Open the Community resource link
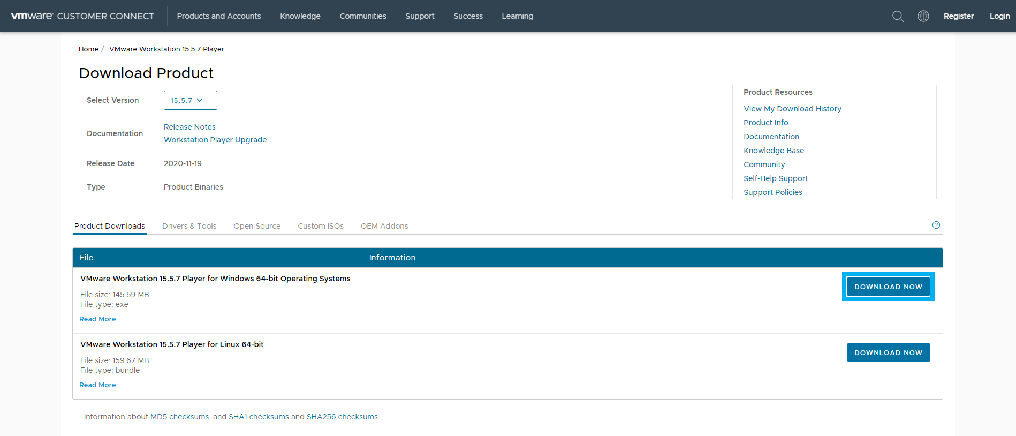 pyautogui.click(x=764, y=164)
